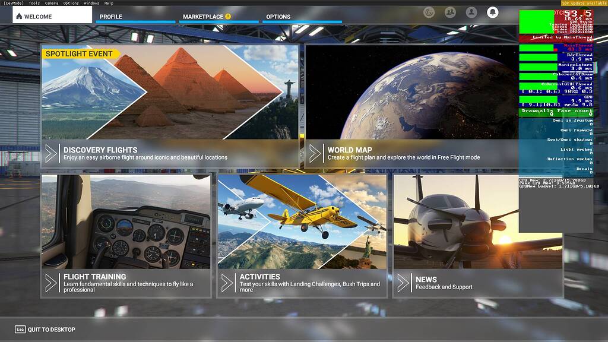This screenshot has width=608, height=342.
Task: Open the notifications bell icon
Action: coord(492,12)
